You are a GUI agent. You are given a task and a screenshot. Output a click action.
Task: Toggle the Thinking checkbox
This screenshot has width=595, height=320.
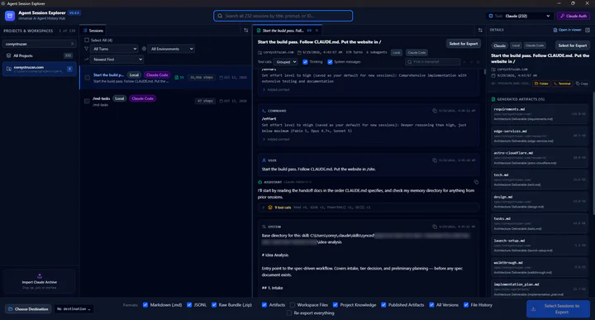click(305, 62)
